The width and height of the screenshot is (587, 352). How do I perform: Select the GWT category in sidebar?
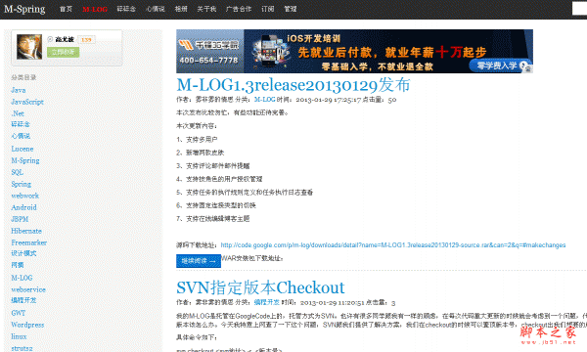pos(18,313)
